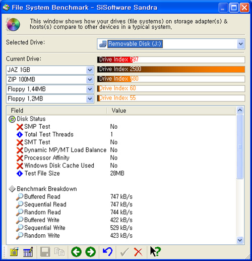The width and height of the screenshot is (252, 261).
Task: Click magnifier icon beside Sequential Read
Action: [x=20, y=204]
